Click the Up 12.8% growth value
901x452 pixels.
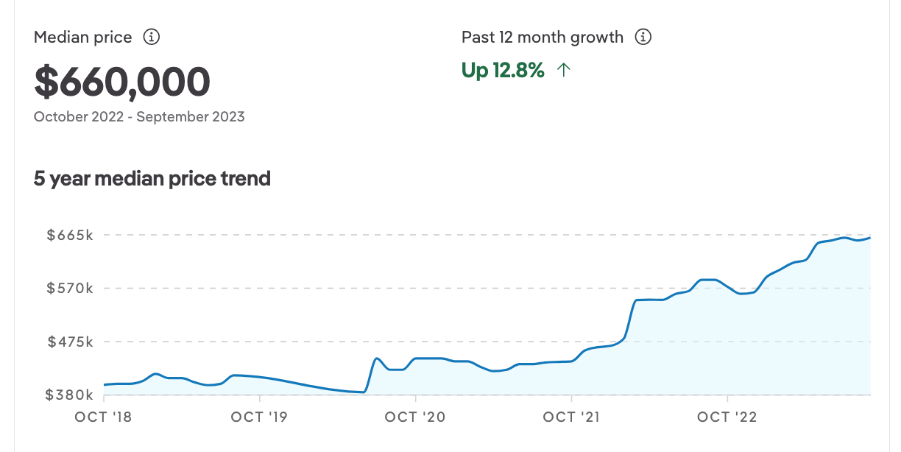point(503,71)
